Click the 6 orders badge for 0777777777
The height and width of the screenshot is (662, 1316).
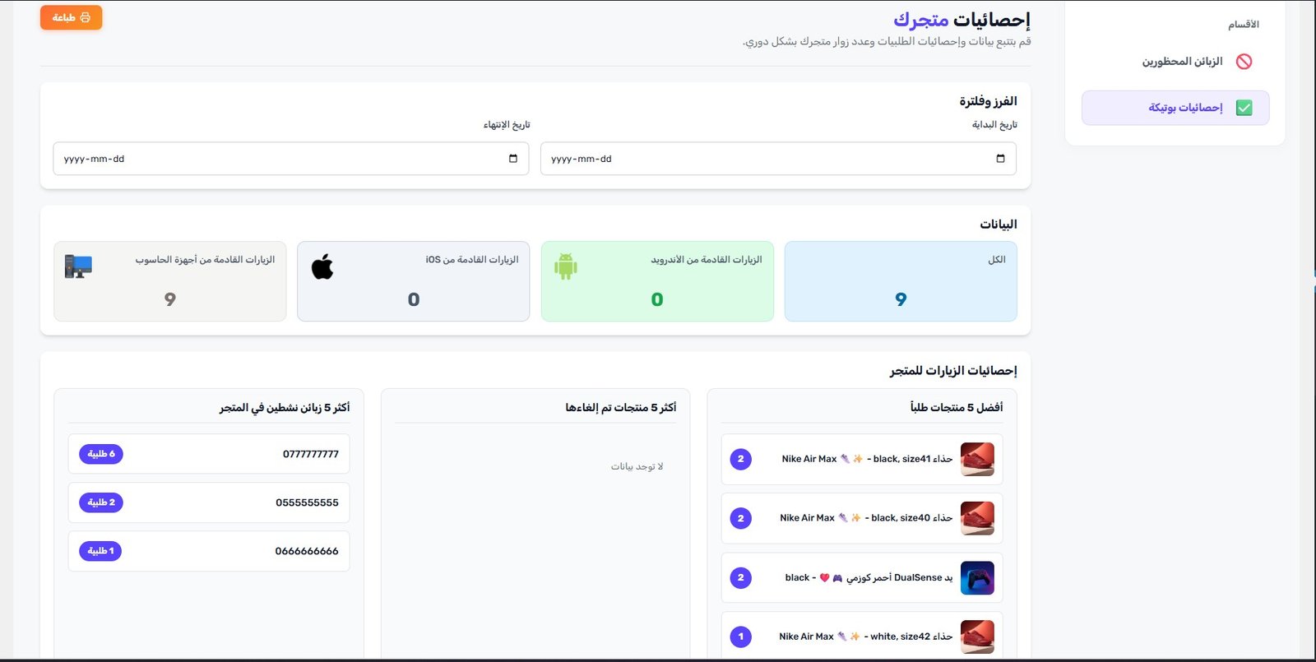[x=101, y=454]
